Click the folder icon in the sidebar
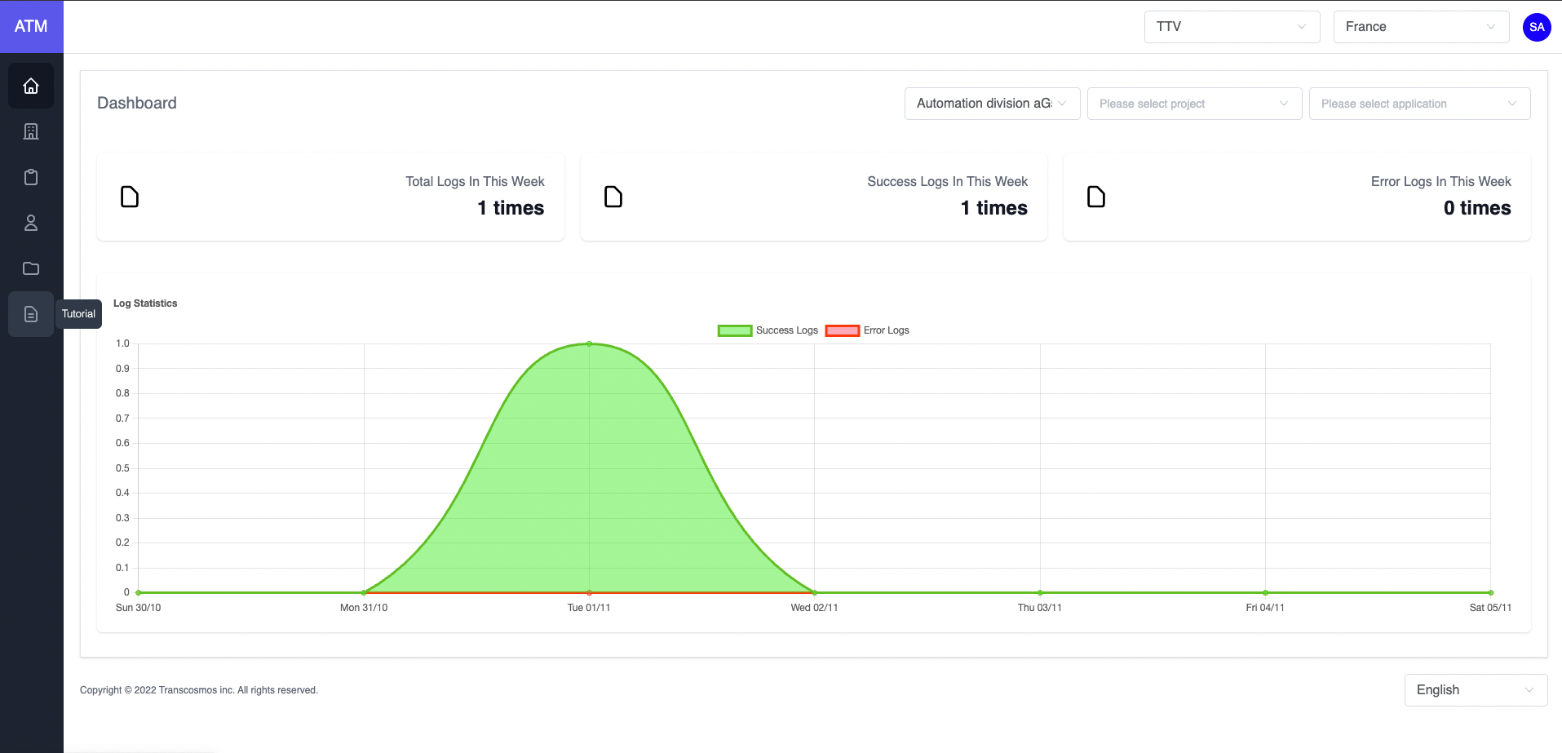 pyautogui.click(x=31, y=268)
